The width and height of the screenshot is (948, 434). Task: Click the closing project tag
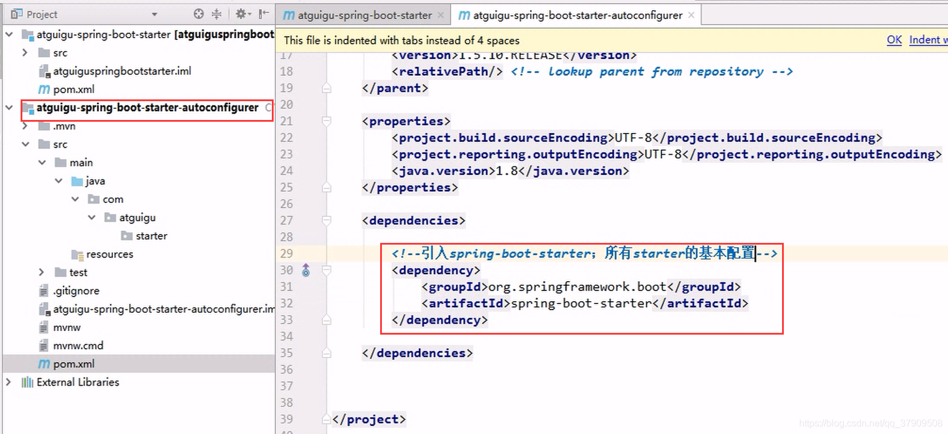369,419
